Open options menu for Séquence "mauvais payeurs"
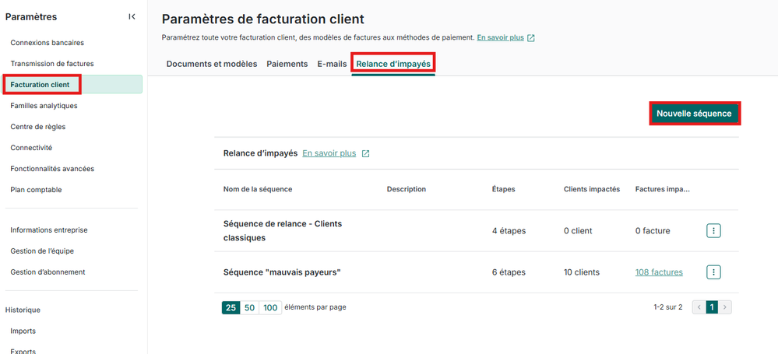 point(713,272)
